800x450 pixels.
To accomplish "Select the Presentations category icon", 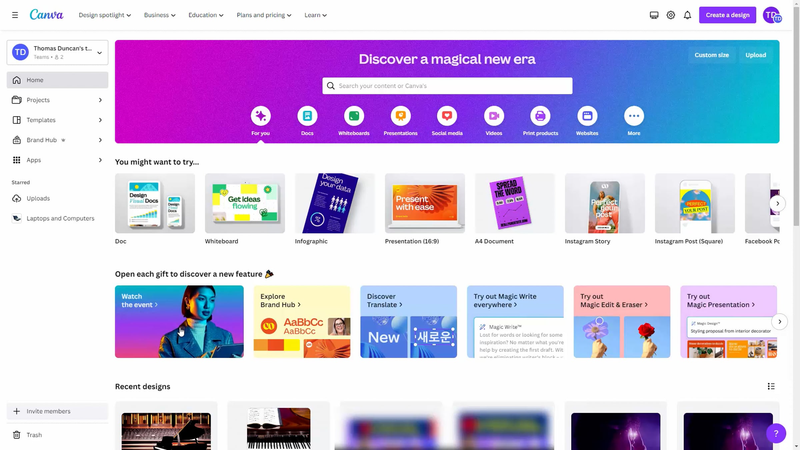I will (400, 116).
